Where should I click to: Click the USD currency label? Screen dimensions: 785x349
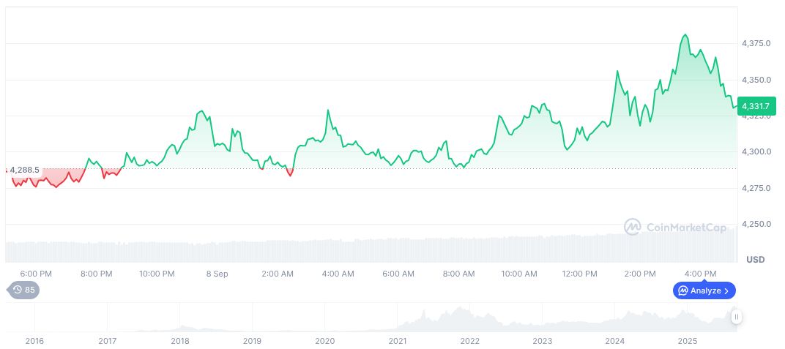755,260
